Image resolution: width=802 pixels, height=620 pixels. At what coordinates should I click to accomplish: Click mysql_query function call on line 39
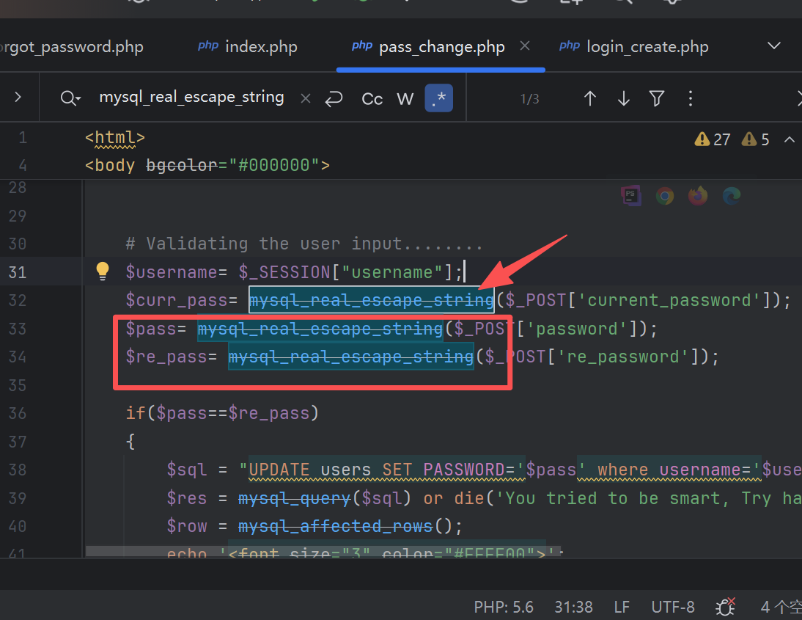(294, 498)
